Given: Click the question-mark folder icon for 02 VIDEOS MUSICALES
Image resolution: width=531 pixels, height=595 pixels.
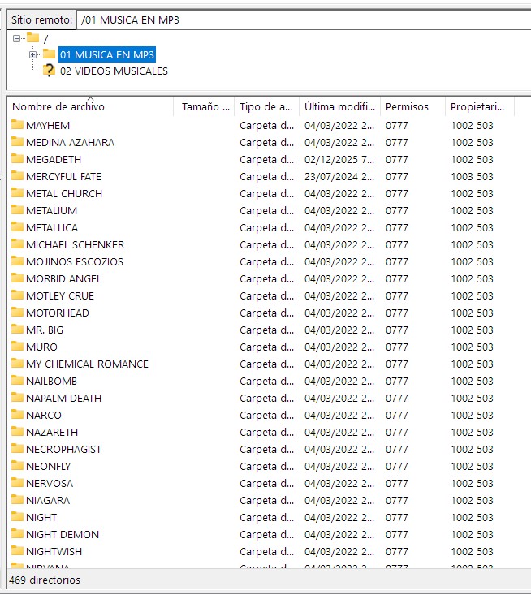Looking at the screenshot, I should coord(49,71).
